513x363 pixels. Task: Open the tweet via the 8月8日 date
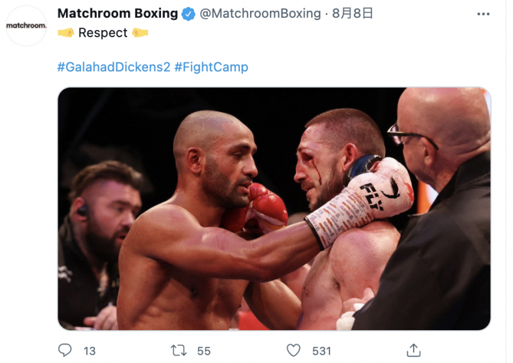pyautogui.click(x=352, y=13)
